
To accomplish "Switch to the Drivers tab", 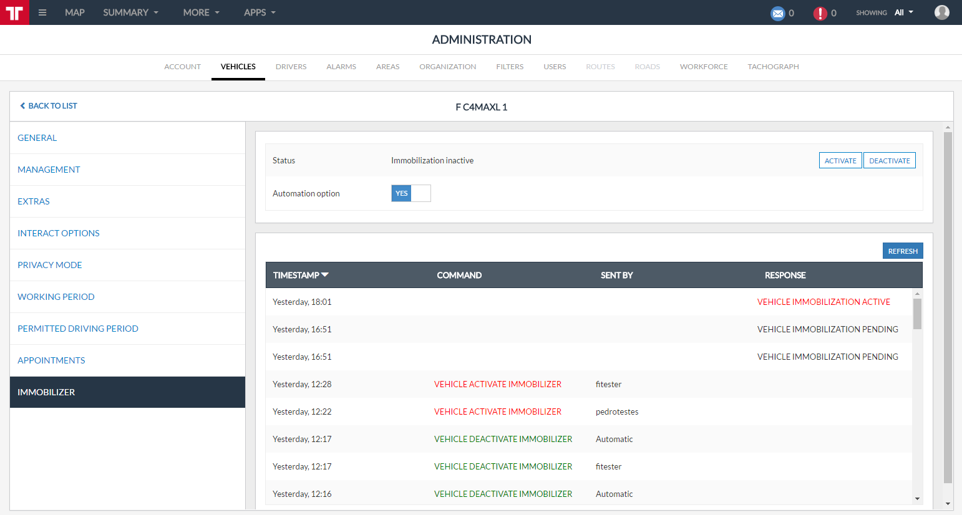I will click(291, 67).
